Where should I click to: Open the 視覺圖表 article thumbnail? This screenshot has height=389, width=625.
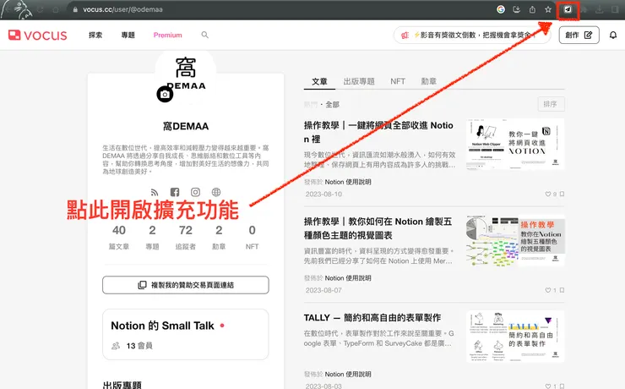(x=515, y=240)
